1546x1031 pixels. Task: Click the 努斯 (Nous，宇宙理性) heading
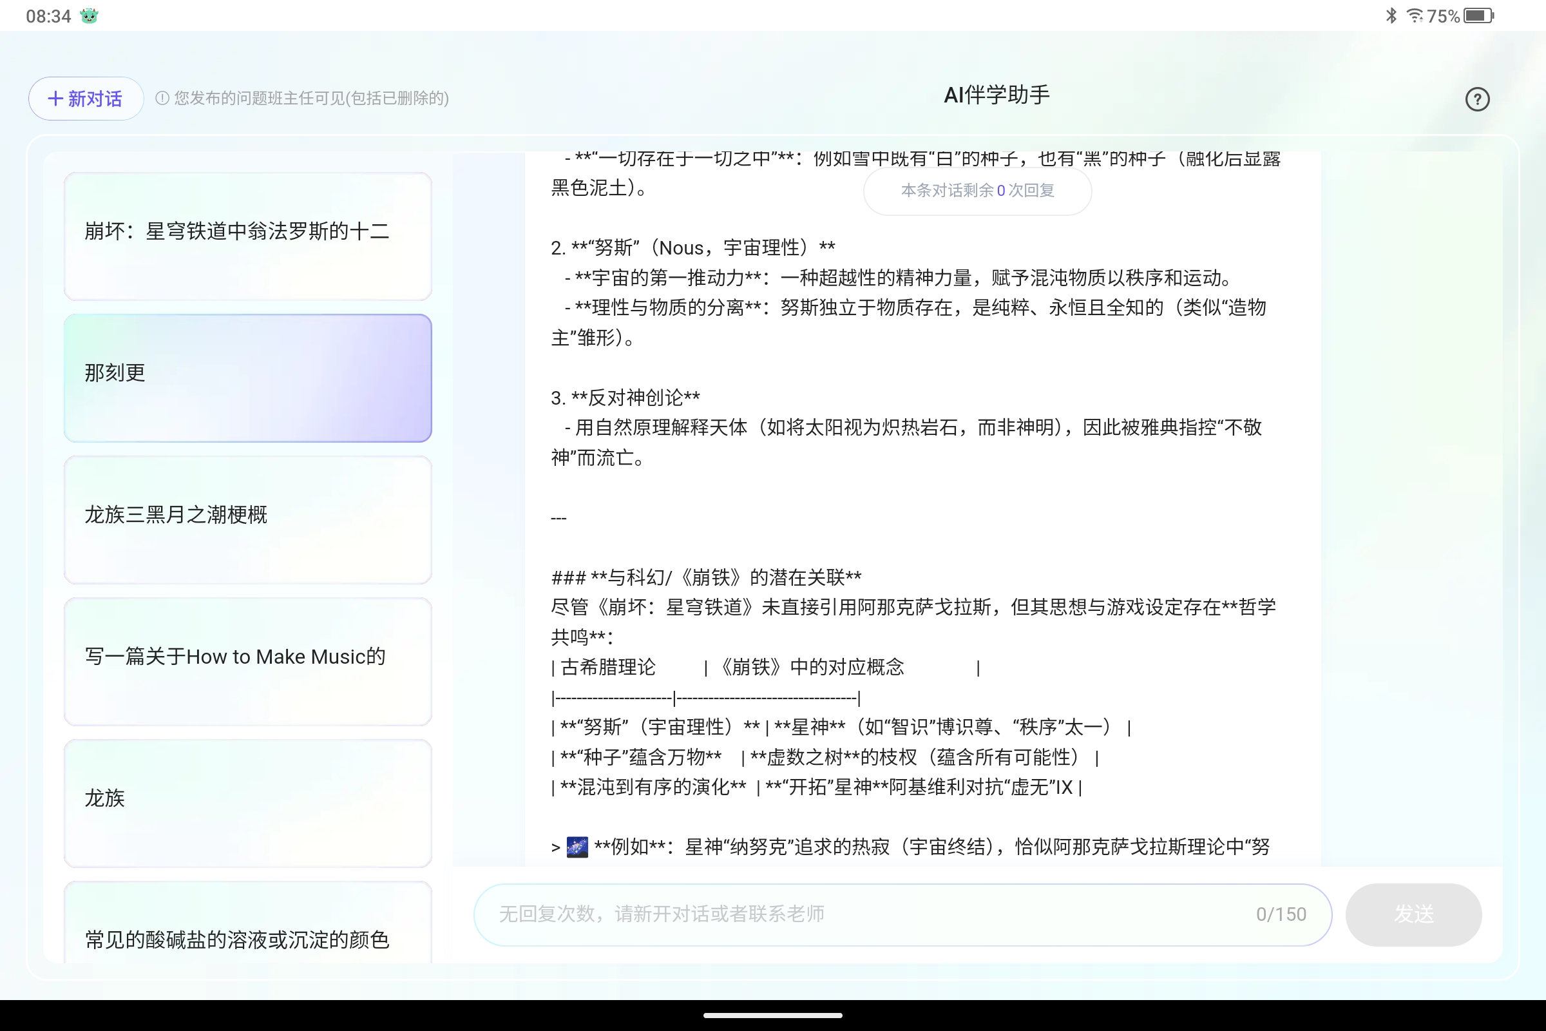pyautogui.click(x=693, y=248)
